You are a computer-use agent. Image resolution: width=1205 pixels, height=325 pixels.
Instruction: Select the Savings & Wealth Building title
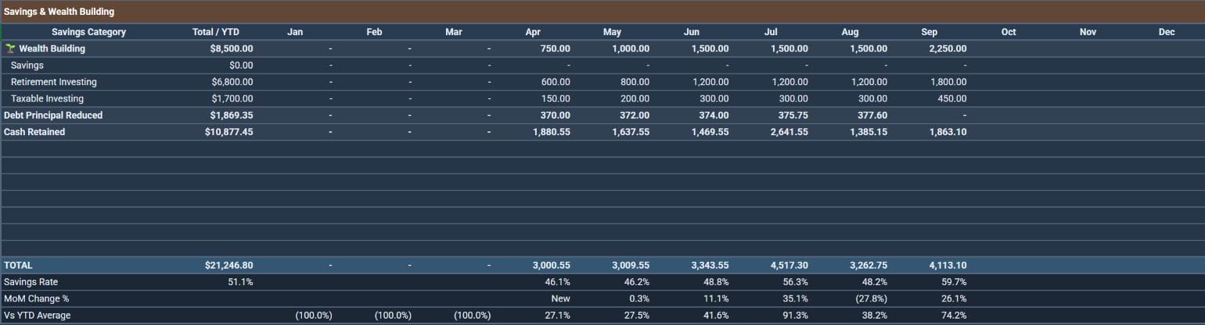click(x=59, y=12)
